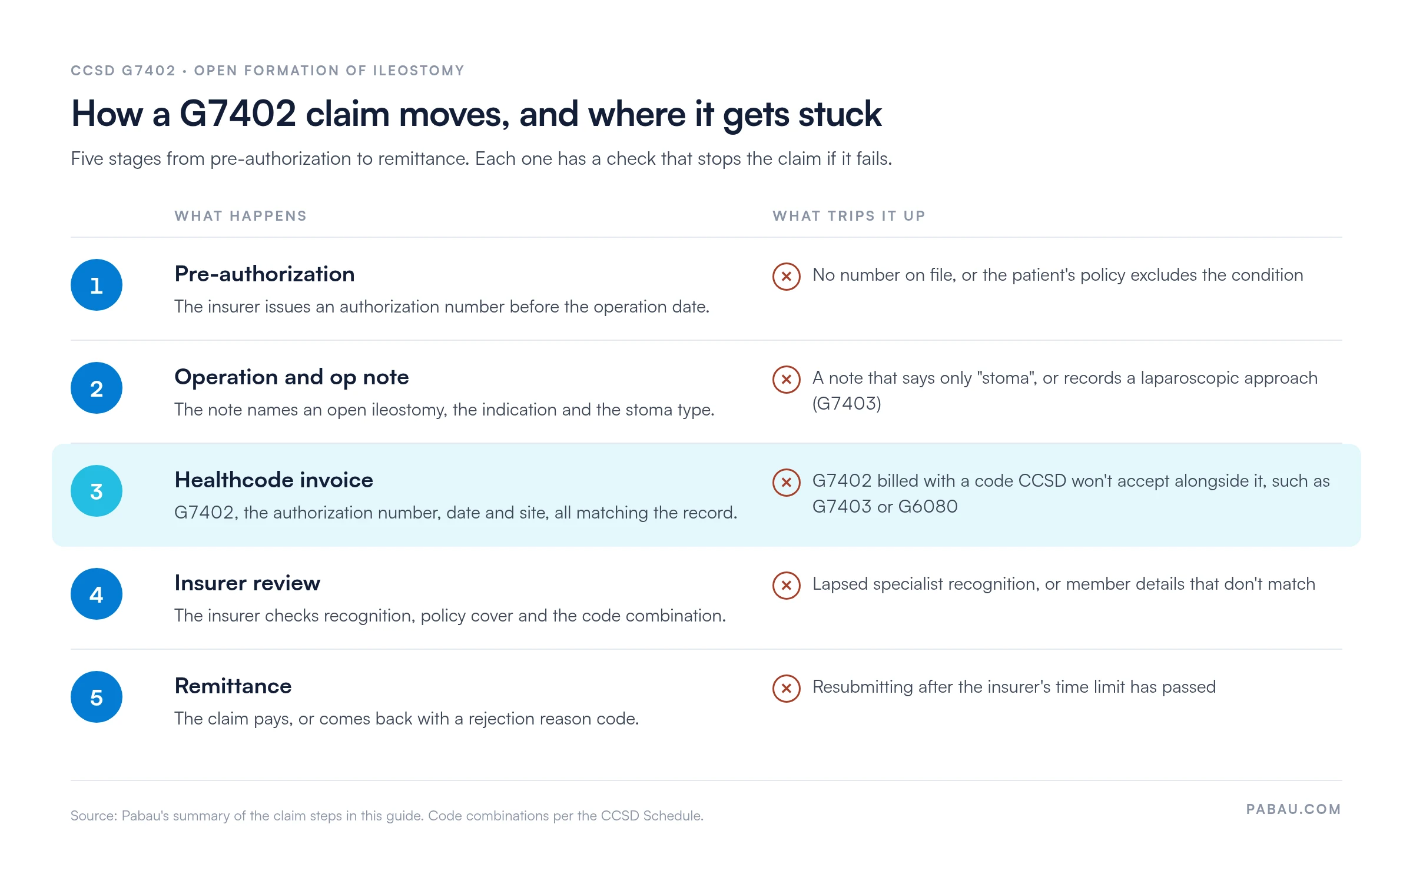Viewport: 1413px width, 884px height.
Task: Open the PABAU.COM footer link
Action: click(x=1293, y=809)
